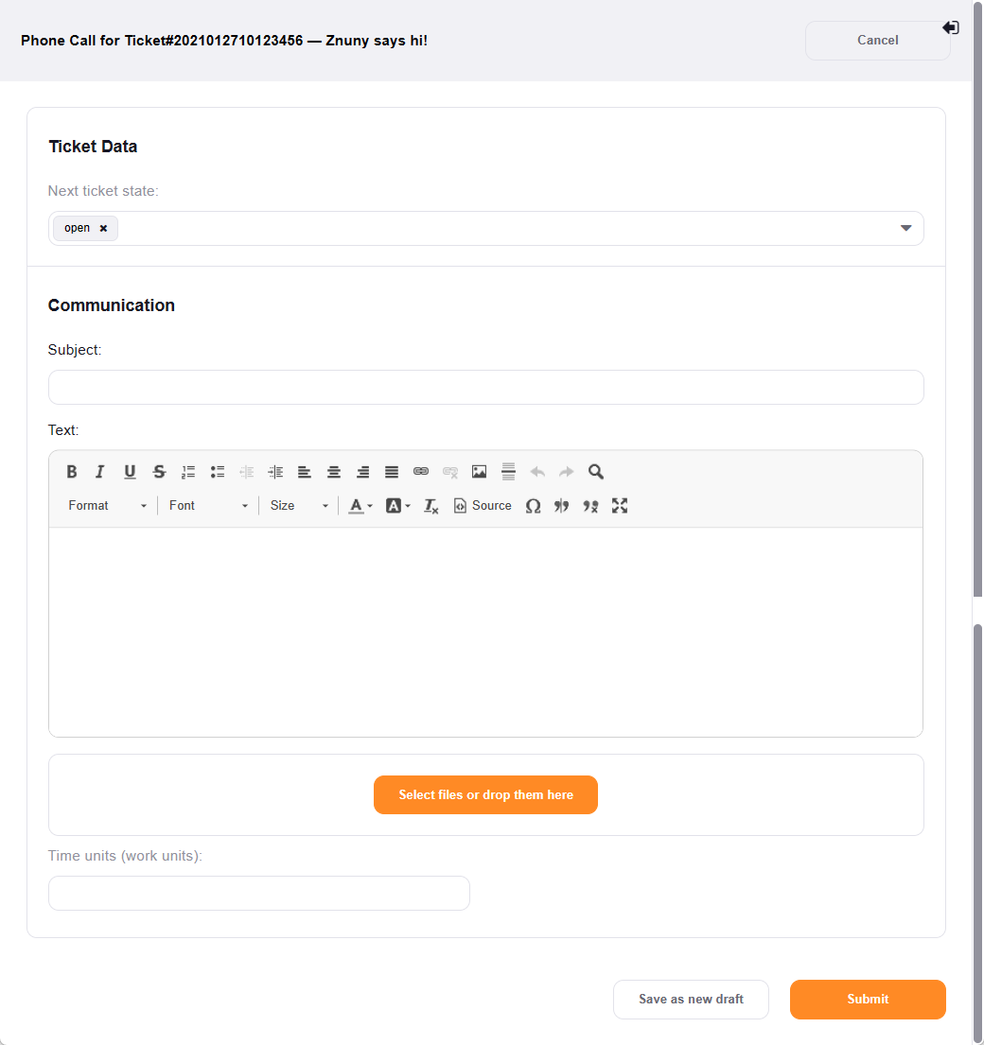The width and height of the screenshot is (984, 1045).
Task: Insert a numbered list
Action: pos(188,472)
